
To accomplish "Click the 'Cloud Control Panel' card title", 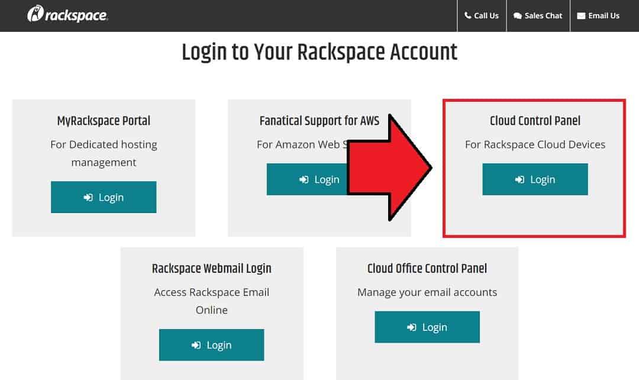I will 535,121.
